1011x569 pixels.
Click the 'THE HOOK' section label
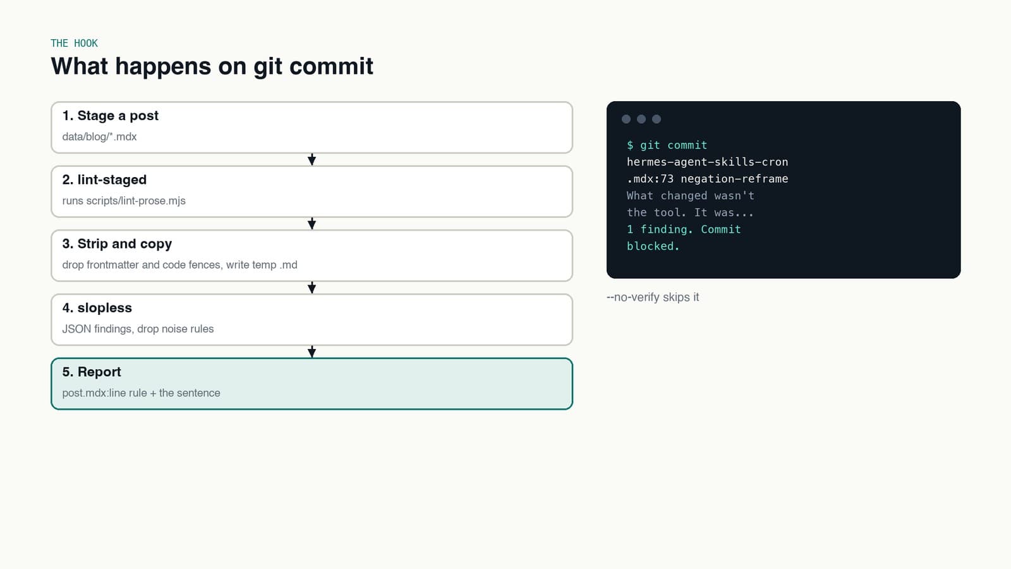pos(74,43)
